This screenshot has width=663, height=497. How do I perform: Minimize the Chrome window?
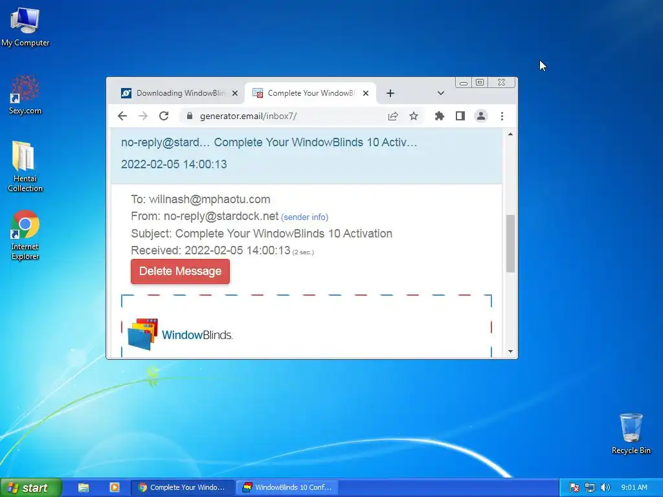pyautogui.click(x=464, y=82)
